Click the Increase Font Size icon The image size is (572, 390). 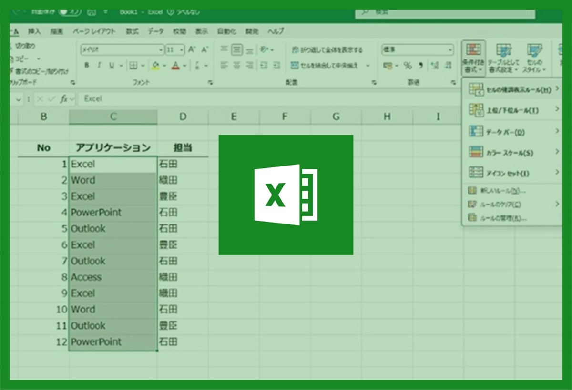(192, 50)
